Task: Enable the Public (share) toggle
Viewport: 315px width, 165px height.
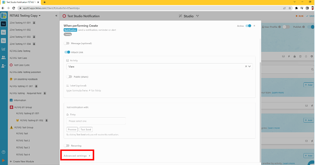Action: pyautogui.click(x=69, y=77)
